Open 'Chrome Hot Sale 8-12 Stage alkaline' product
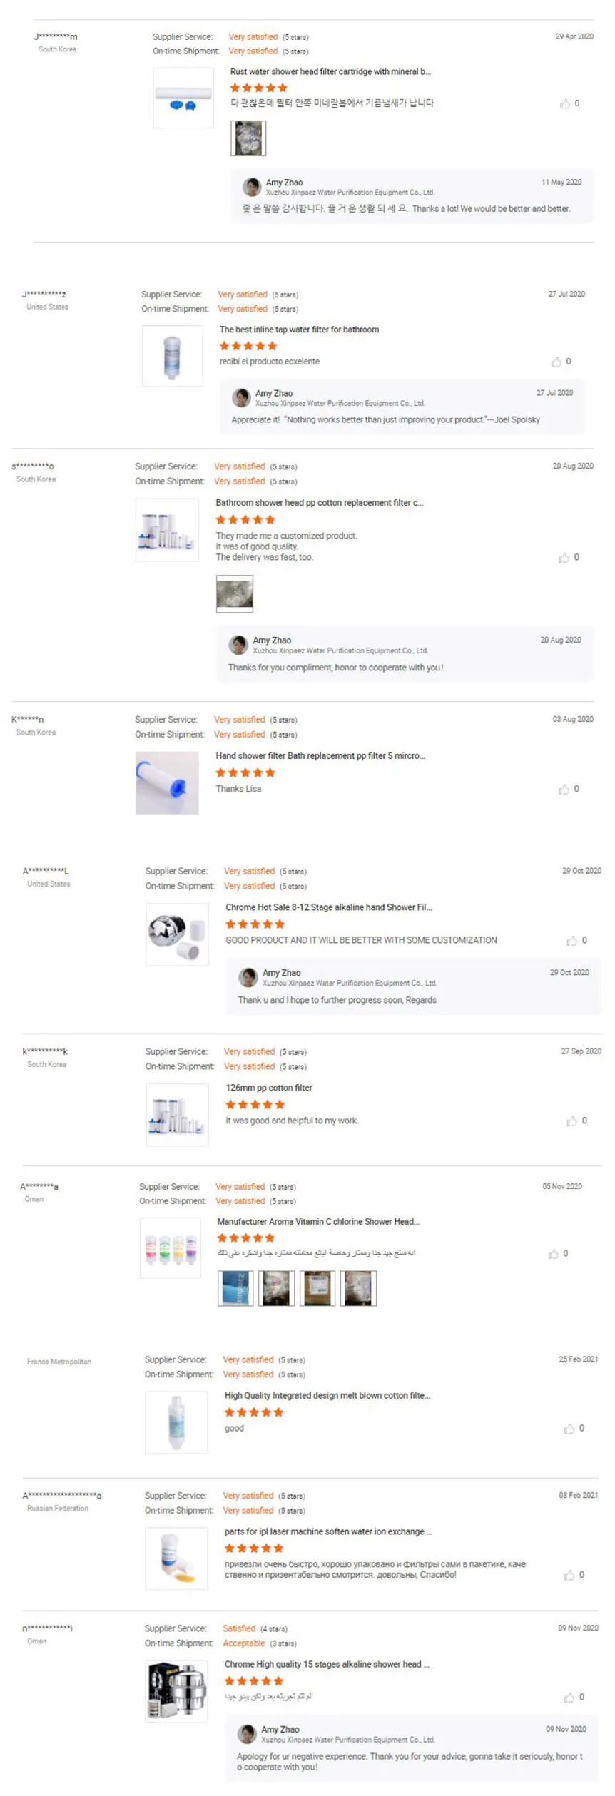Image resolution: width=615 pixels, height=1796 pixels. point(328,907)
